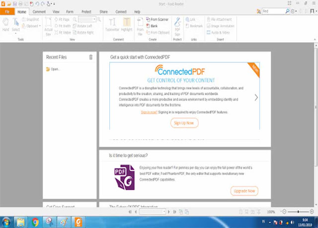This screenshot has width=318, height=228.
Task: Click the ribbon zoom in magnifier
Action: [x=99, y=19]
